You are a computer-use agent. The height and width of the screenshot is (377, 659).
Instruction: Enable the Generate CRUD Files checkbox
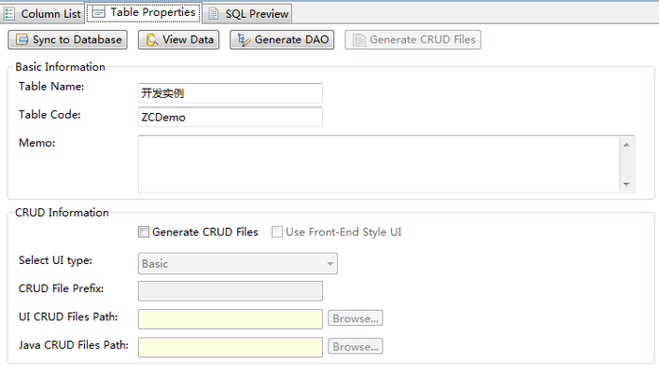pyautogui.click(x=144, y=232)
